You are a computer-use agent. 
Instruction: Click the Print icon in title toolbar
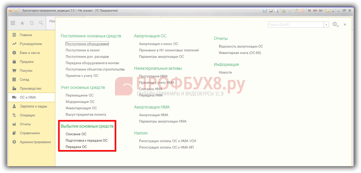pos(271,11)
